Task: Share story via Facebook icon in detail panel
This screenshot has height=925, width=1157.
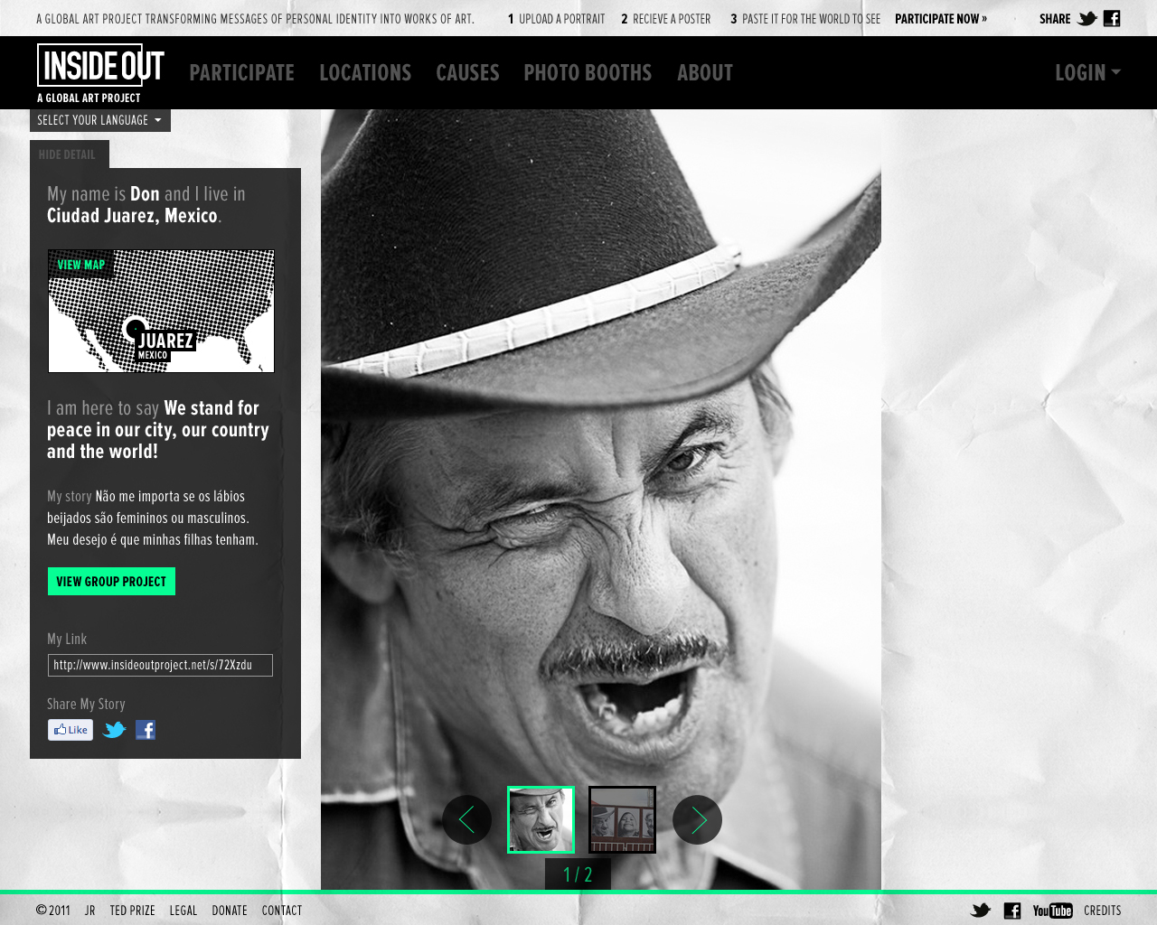Action: pos(146,730)
